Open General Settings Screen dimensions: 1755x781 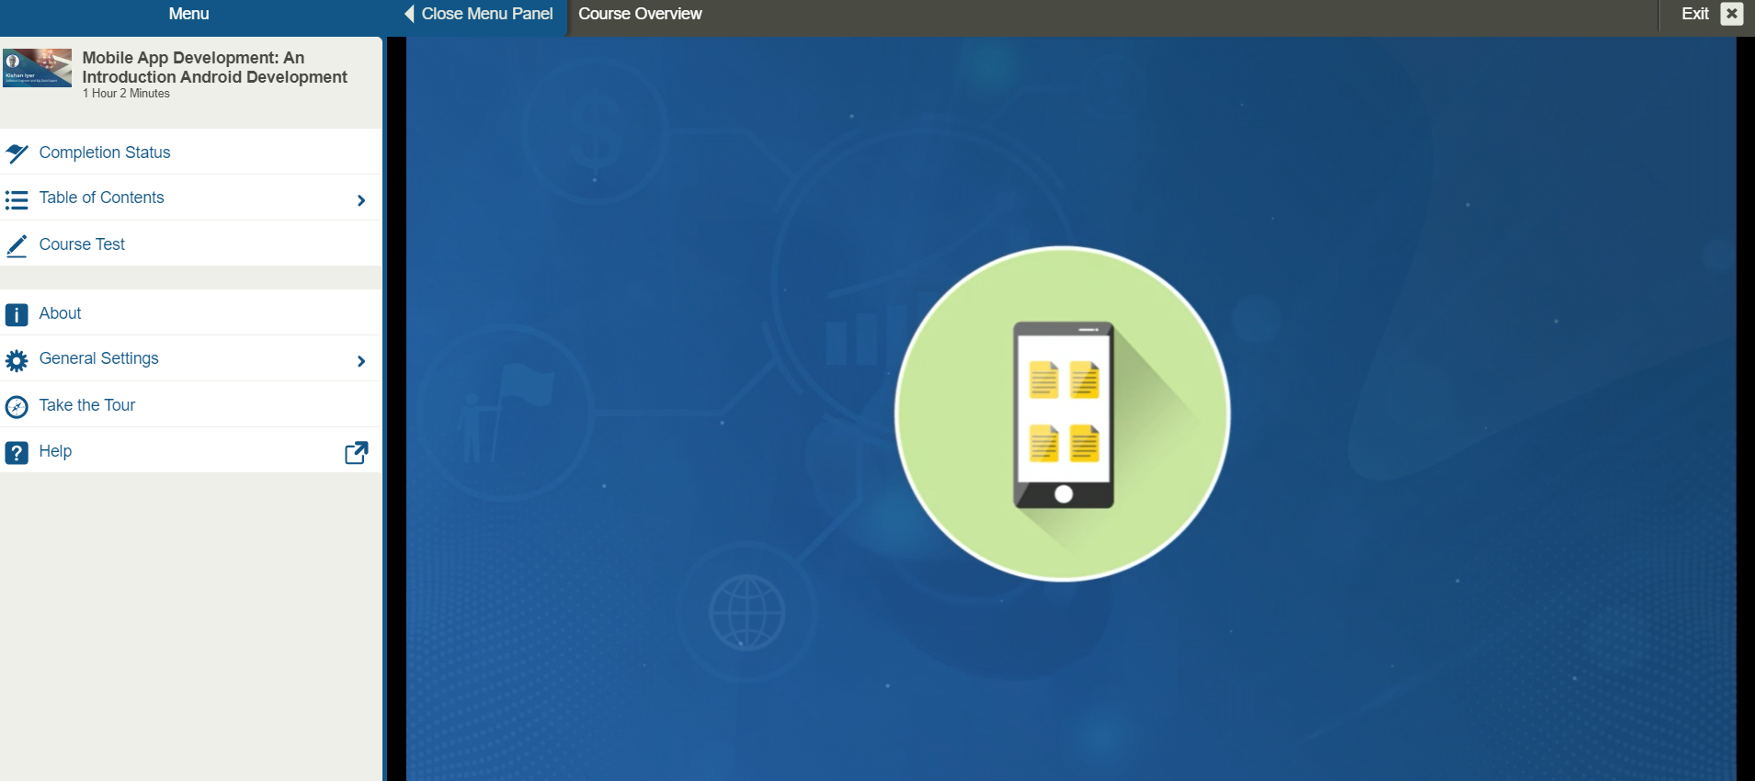point(191,358)
